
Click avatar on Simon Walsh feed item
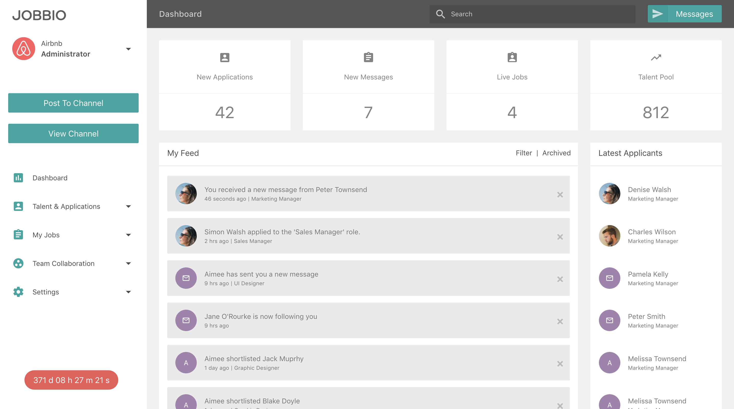[x=186, y=236]
